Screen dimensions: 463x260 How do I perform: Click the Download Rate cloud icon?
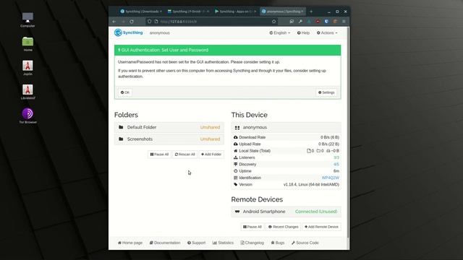(x=236, y=137)
